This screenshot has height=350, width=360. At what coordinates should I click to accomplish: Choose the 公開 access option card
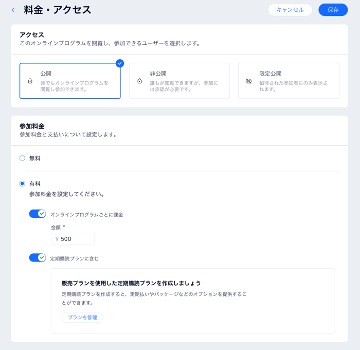[x=70, y=81]
